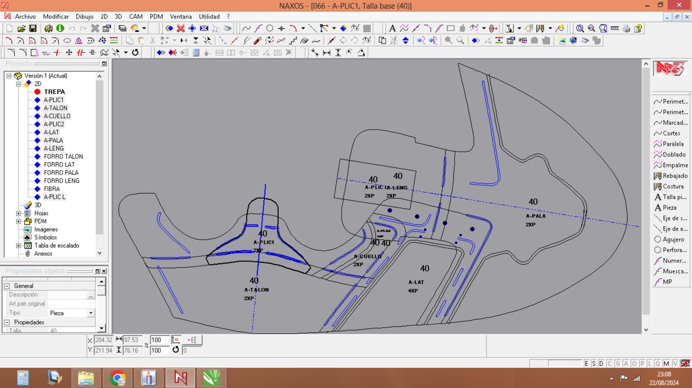
Task: Open the Dibujo menu
Action: (x=84, y=17)
